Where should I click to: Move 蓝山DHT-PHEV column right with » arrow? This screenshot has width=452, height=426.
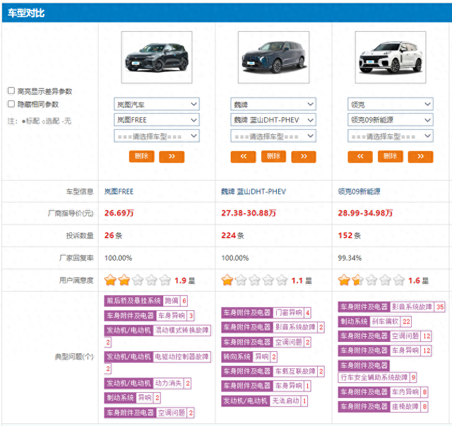pos(304,157)
